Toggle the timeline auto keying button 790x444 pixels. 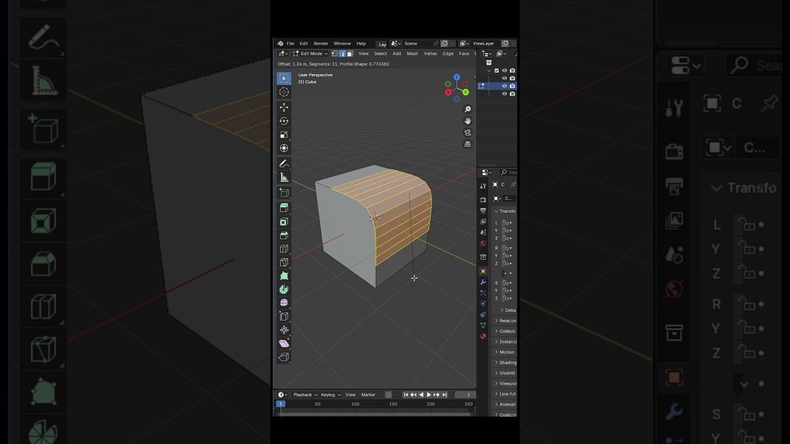point(388,395)
